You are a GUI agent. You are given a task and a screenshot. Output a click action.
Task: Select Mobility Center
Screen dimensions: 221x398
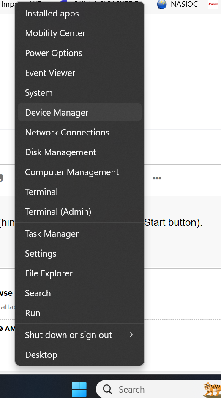pyautogui.click(x=79, y=33)
